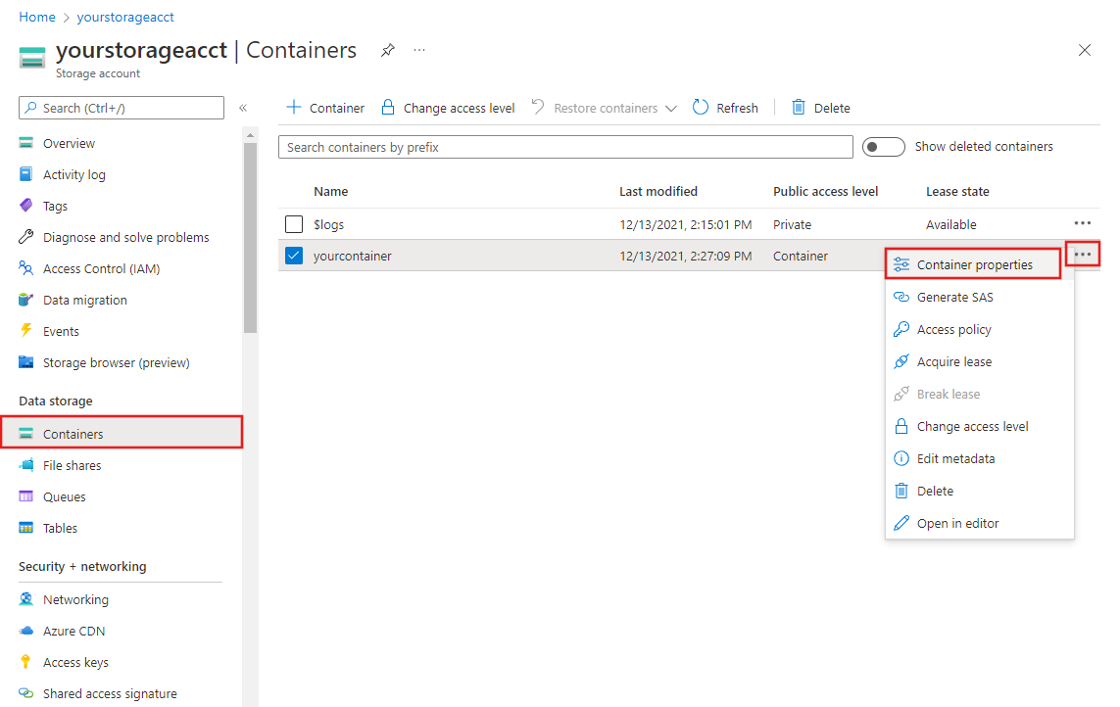Close the Containers blade
This screenshot has width=1120, height=707.
pos(1085,50)
